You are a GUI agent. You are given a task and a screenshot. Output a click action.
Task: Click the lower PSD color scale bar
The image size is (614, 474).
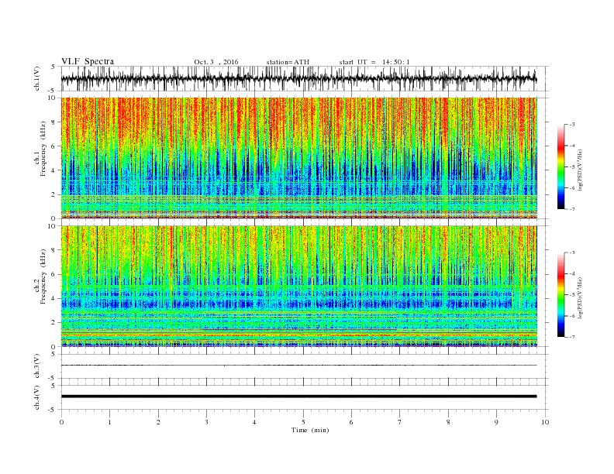tap(561, 294)
